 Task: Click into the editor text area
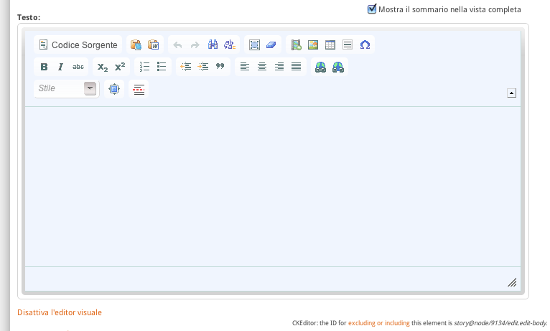point(273,187)
